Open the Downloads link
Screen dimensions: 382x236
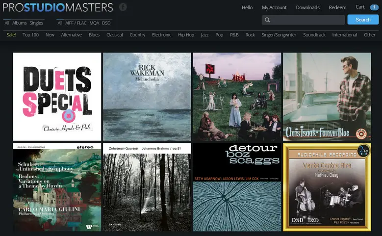point(307,7)
